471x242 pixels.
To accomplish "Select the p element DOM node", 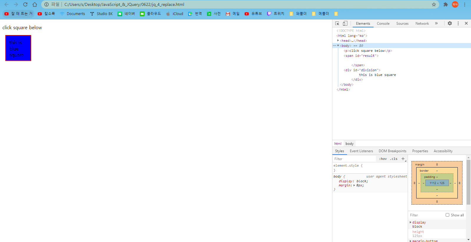I will coord(368,51).
